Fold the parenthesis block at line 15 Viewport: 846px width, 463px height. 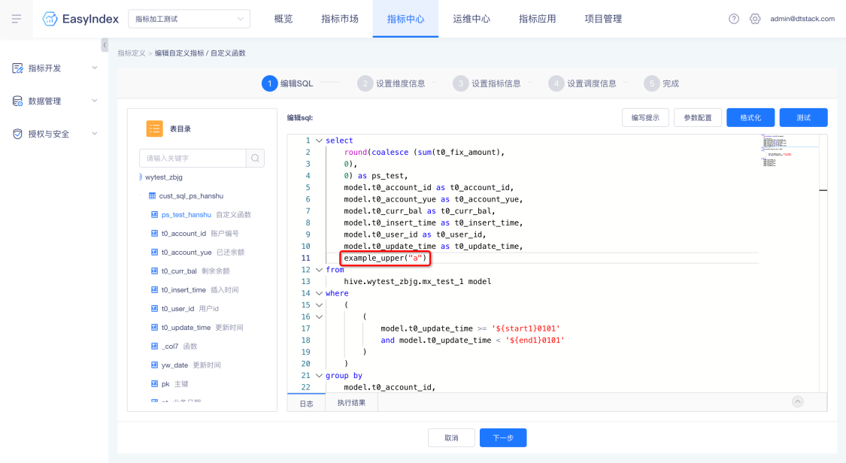click(x=319, y=305)
